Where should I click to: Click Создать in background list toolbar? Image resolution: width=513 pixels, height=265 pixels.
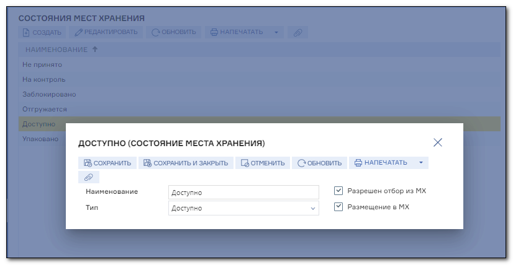pyautogui.click(x=42, y=32)
